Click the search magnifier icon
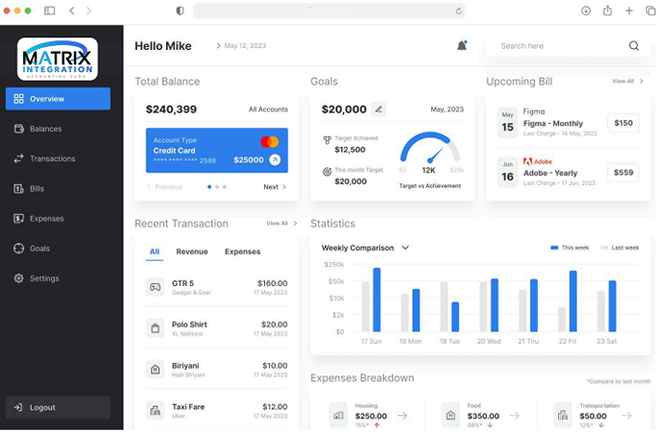Image resolution: width=656 pixels, height=432 pixels. [634, 45]
